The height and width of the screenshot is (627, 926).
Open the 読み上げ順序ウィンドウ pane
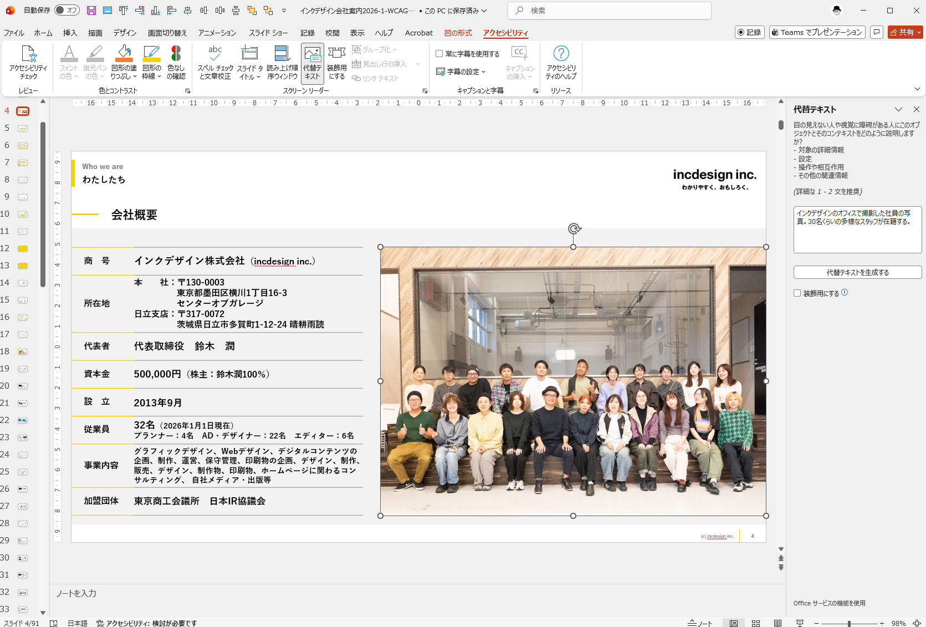(282, 62)
